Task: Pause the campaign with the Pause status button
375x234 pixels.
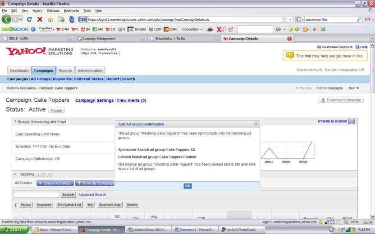Action: [56, 110]
